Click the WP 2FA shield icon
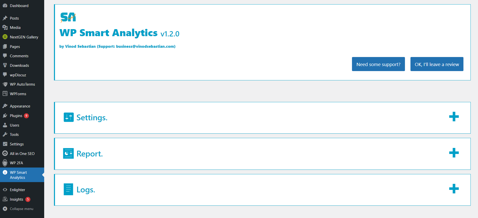This screenshot has width=478, height=218. tap(5, 163)
